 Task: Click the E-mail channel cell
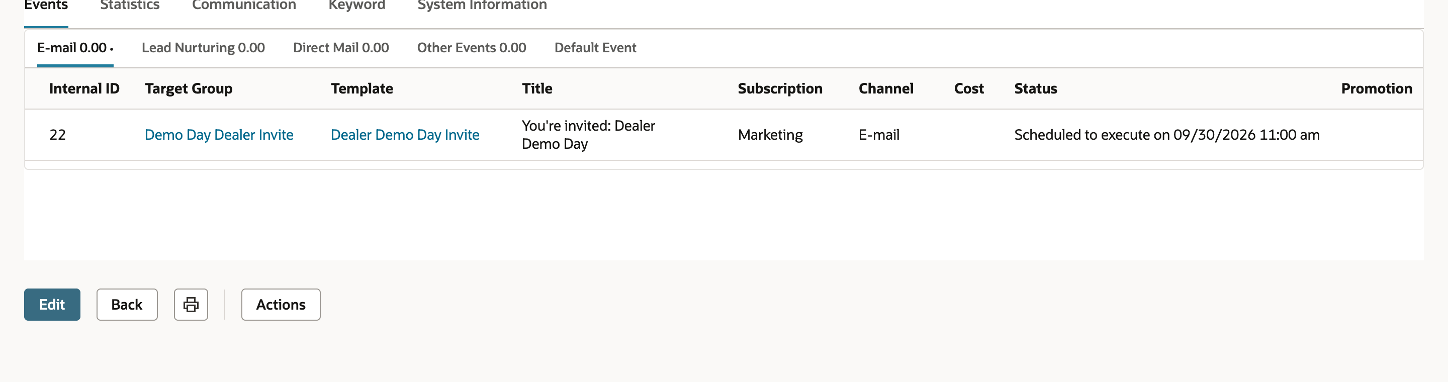pos(878,135)
